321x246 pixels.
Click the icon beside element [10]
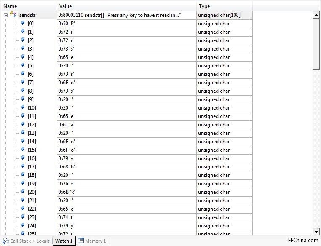23,107
